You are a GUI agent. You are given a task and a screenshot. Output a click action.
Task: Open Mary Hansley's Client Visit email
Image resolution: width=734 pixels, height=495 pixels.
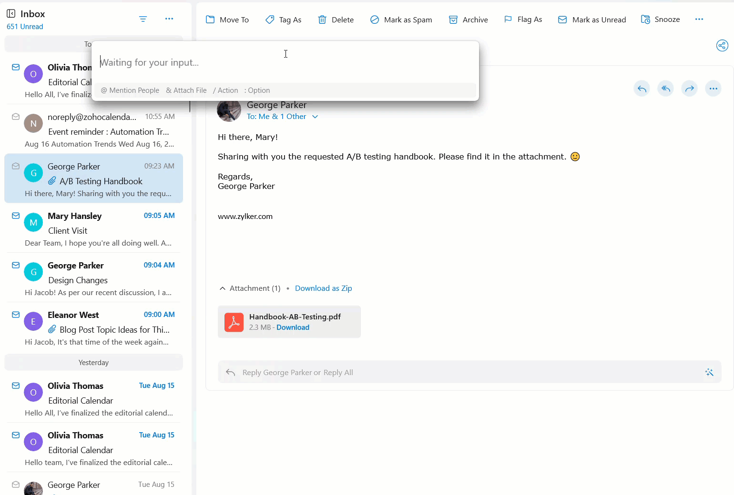pos(93,228)
